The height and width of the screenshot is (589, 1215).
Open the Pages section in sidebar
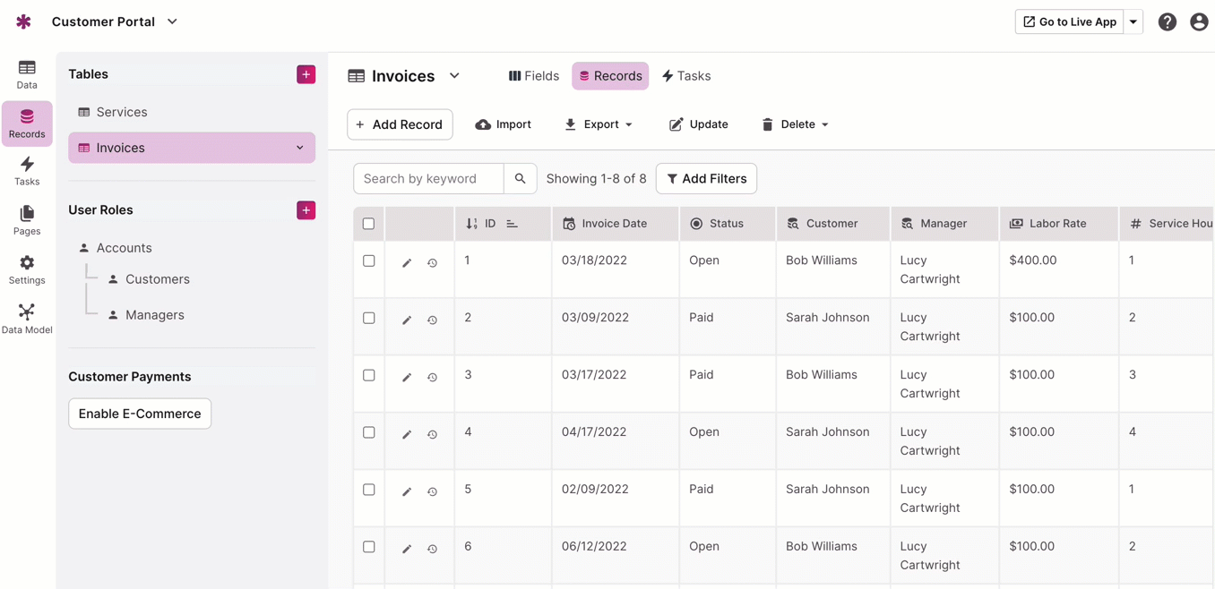[27, 219]
